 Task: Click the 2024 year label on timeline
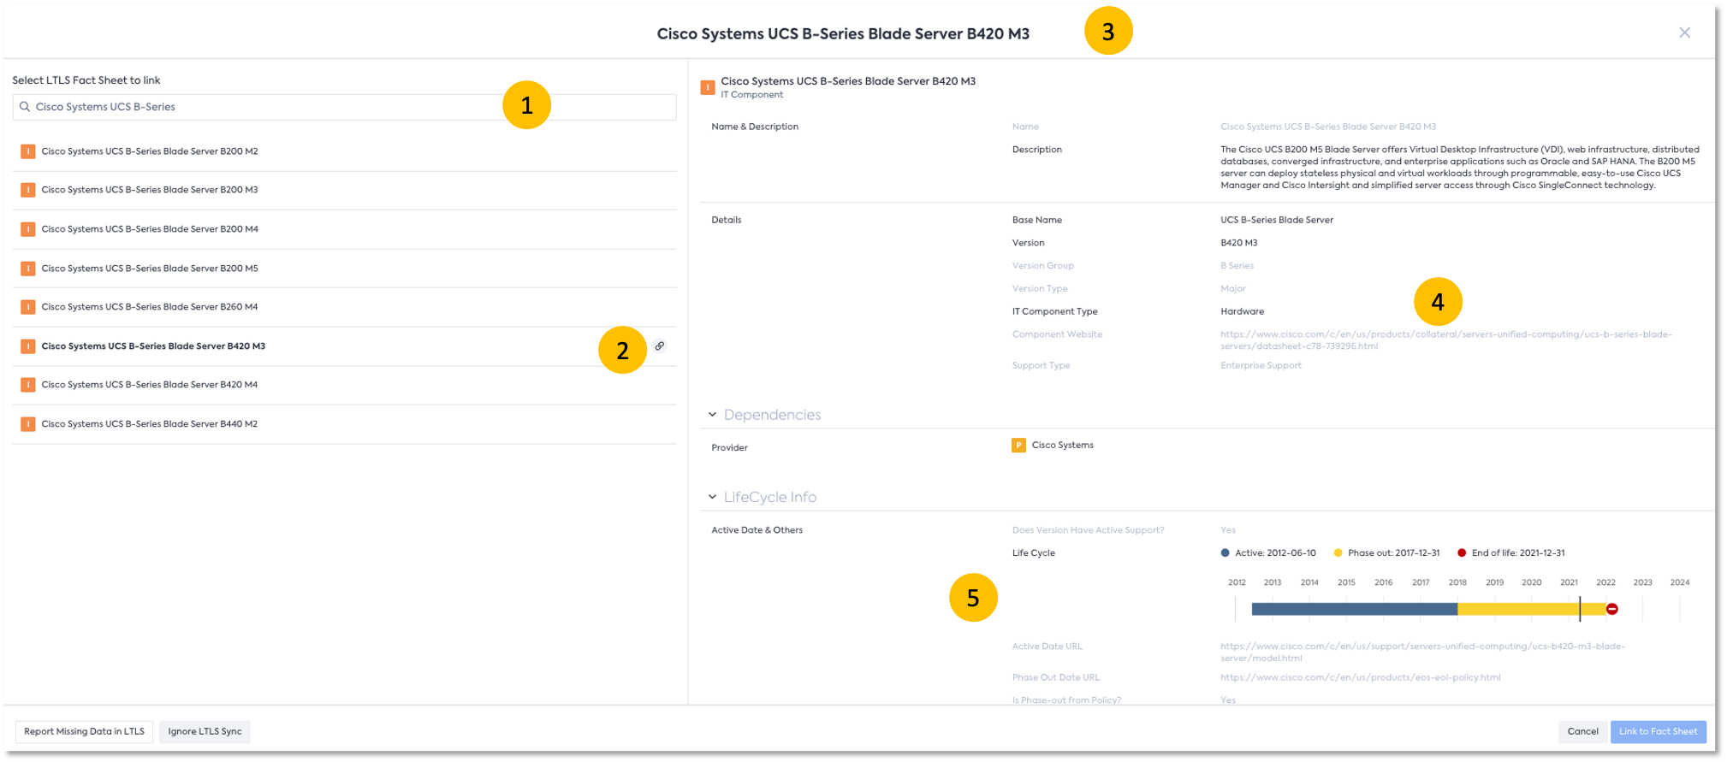[1679, 582]
